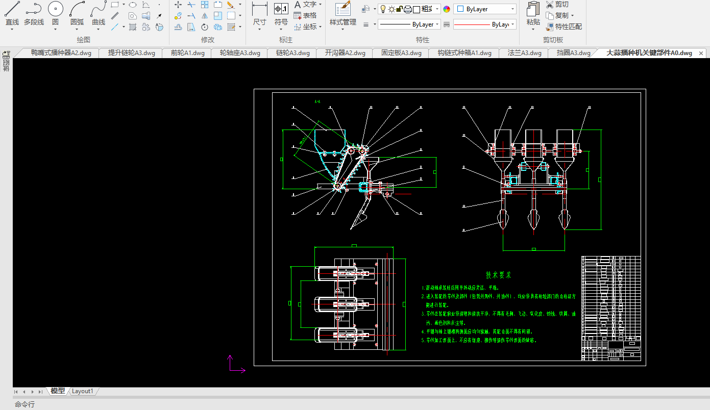Screen dimensions: 710x410
Task: Click the 特性匹配 match properties button
Action: (x=564, y=27)
